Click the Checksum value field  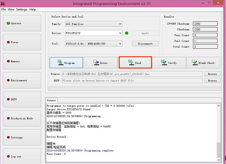coord(205,29)
